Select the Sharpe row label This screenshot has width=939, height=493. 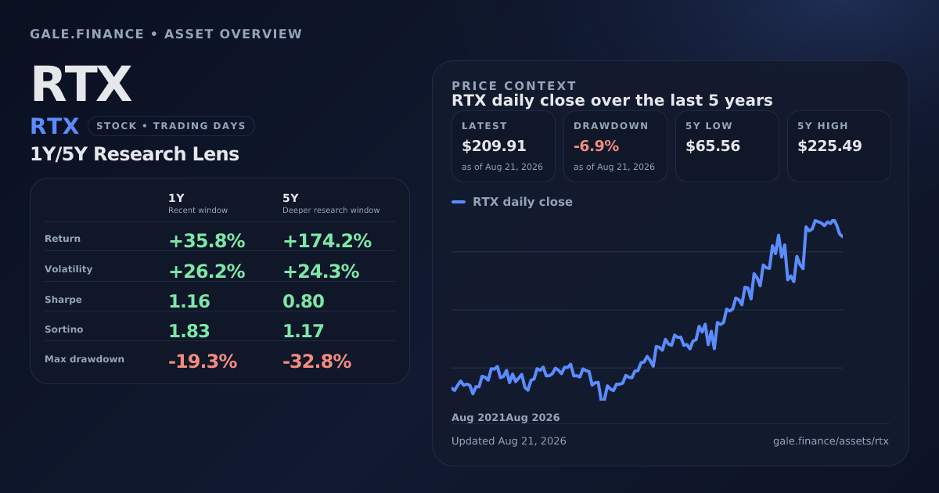[x=63, y=300]
